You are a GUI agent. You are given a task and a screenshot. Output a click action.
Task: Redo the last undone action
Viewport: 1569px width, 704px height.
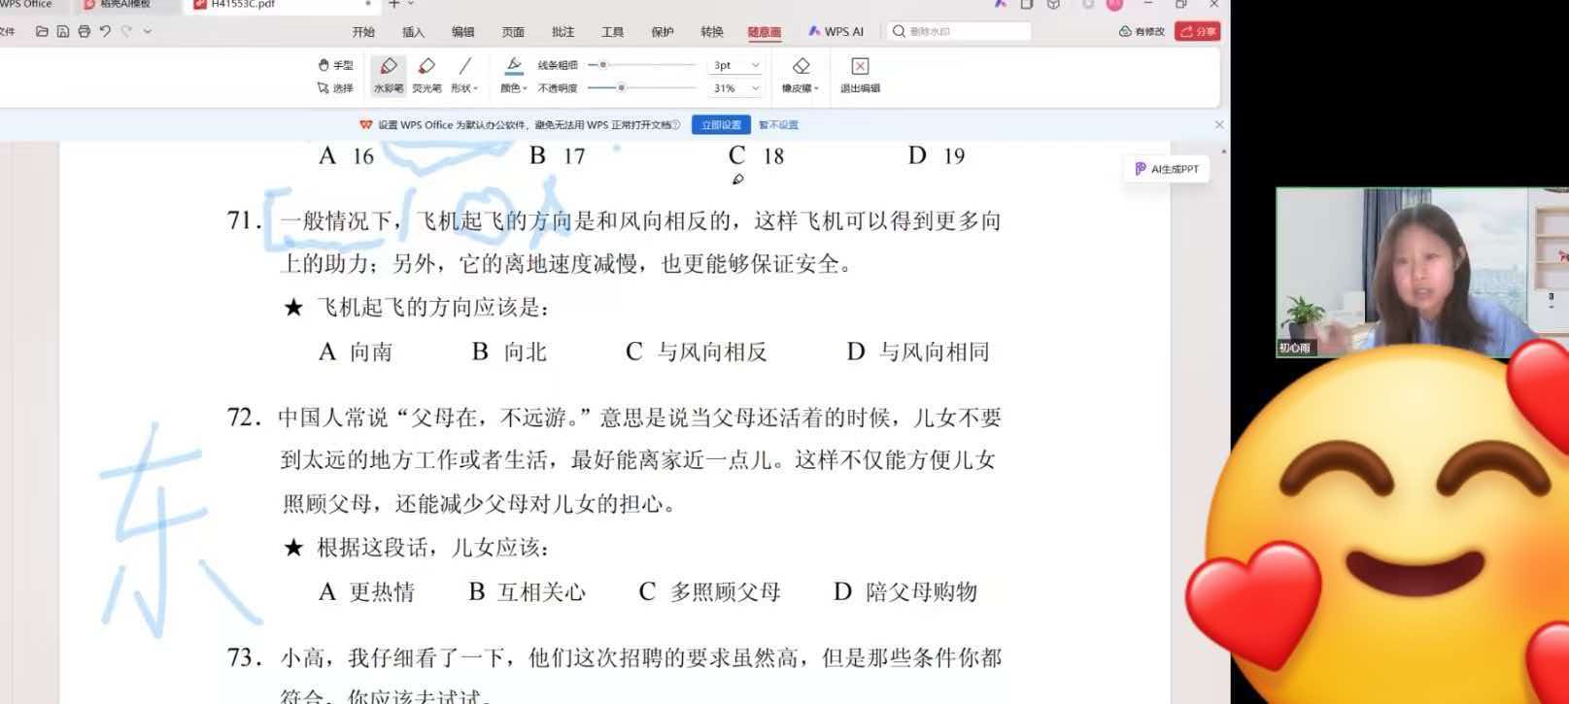click(126, 31)
